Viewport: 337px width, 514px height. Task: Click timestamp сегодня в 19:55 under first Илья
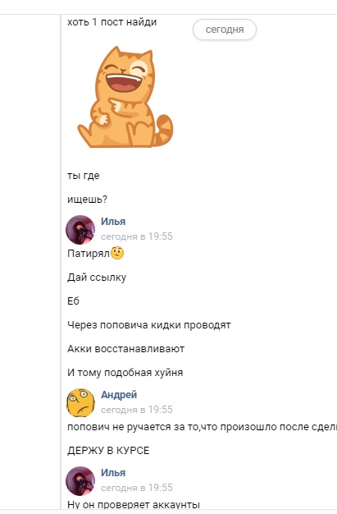point(137,236)
